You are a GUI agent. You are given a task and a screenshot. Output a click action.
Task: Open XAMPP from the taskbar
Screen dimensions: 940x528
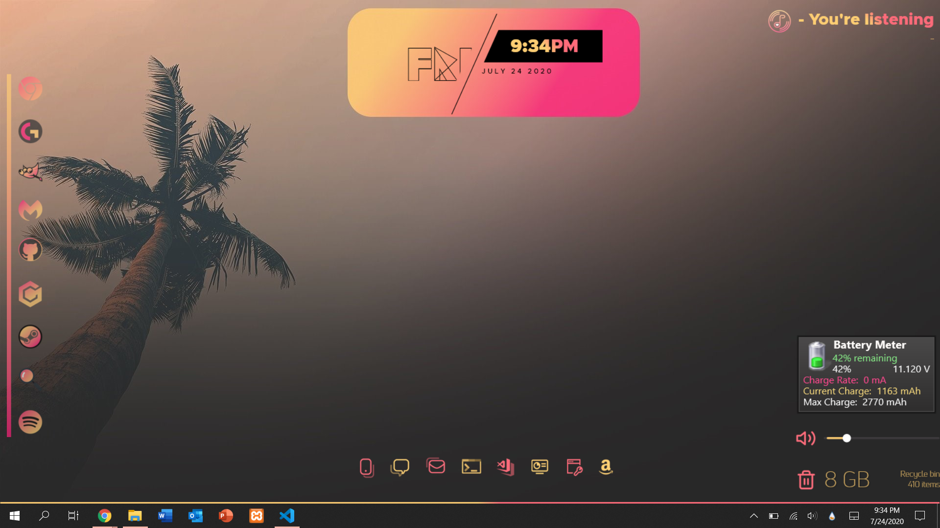pyautogui.click(x=257, y=516)
